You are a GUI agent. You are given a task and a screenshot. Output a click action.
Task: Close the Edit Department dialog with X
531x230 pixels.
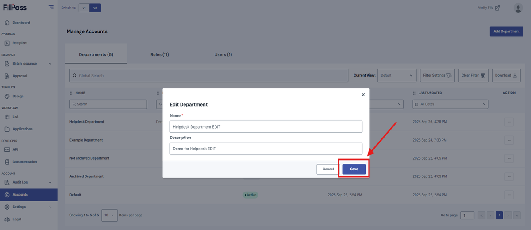pos(363,94)
